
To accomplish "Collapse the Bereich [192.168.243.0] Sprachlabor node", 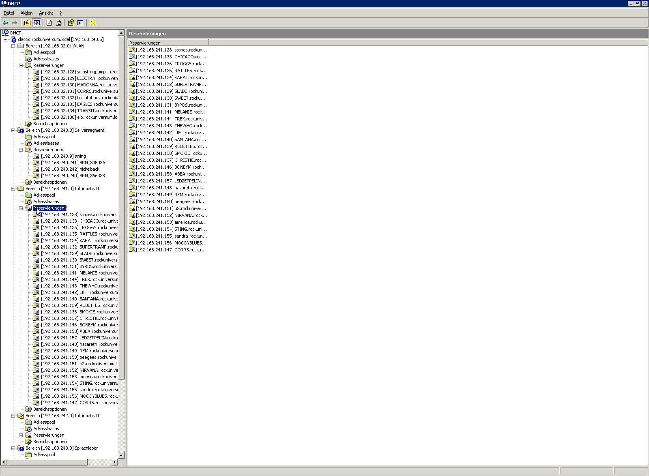I will click(x=13, y=448).
